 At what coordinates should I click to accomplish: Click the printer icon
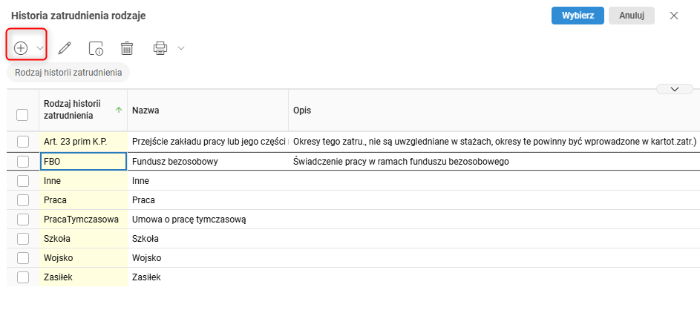click(160, 48)
